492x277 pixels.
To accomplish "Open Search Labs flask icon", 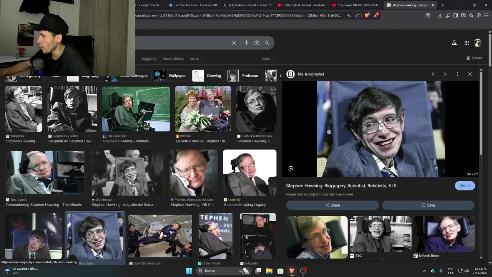I will (454, 43).
